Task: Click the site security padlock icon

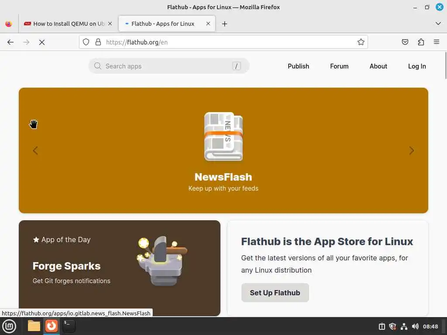Action: (x=98, y=42)
